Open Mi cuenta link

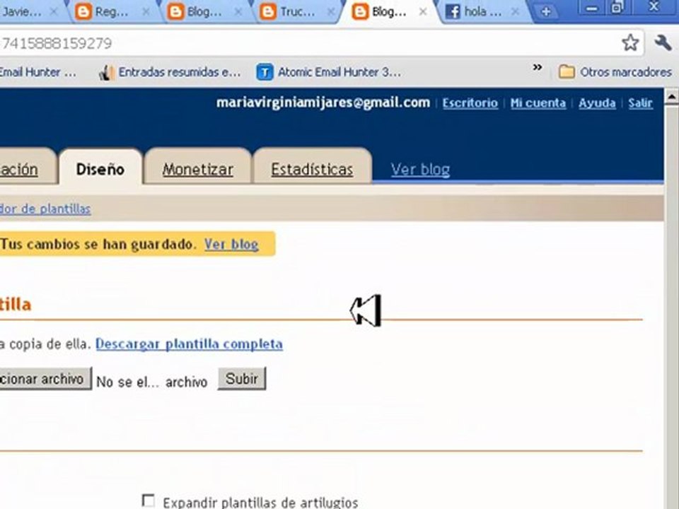point(538,103)
